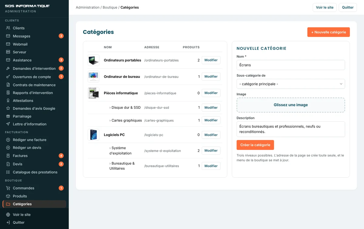
Task: Select the wrench icon for Demandes d'intervention
Action: click(8, 69)
